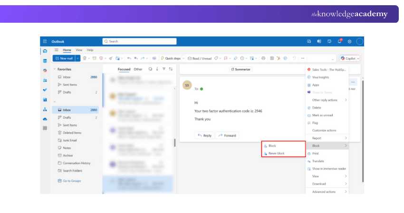Image resolution: width=404 pixels, height=213 pixels.
Task: Open the Deleted Items folder
Action: (75, 133)
